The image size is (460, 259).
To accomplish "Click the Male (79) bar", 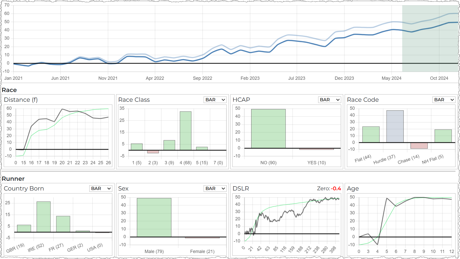I will tap(154, 217).
